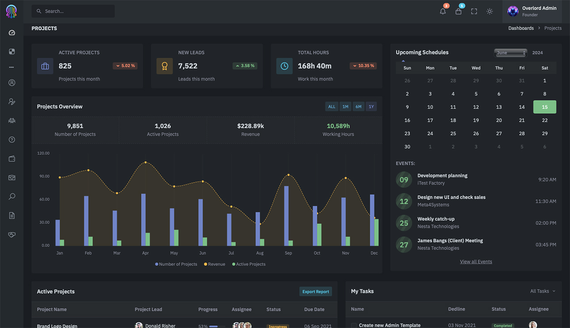Image resolution: width=570 pixels, height=328 pixels.
Task: Select the 1Y range tab
Action: click(371, 107)
